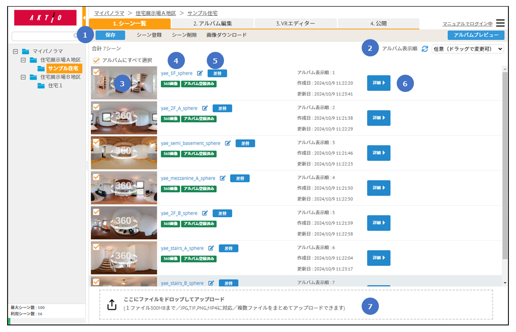Collapse the sidebar with the orange arrow
516x332 pixels.
point(84,18)
